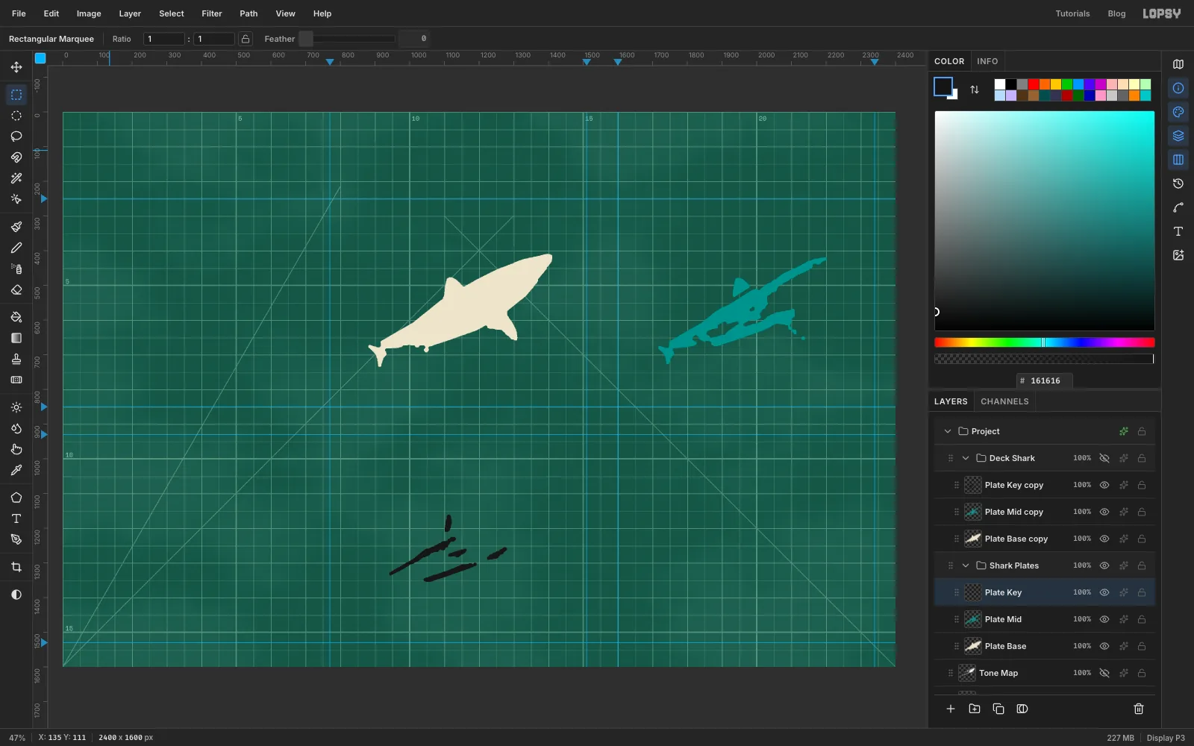Viewport: 1194px width, 746px height.
Task: Create a new layer group folder
Action: (975, 709)
